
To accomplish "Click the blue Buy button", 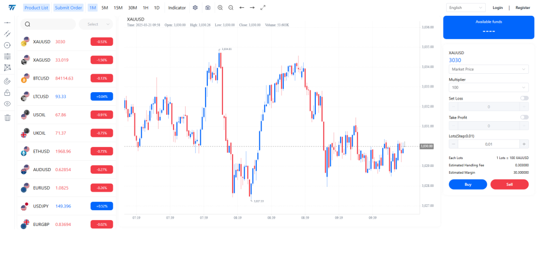I will [x=468, y=184].
